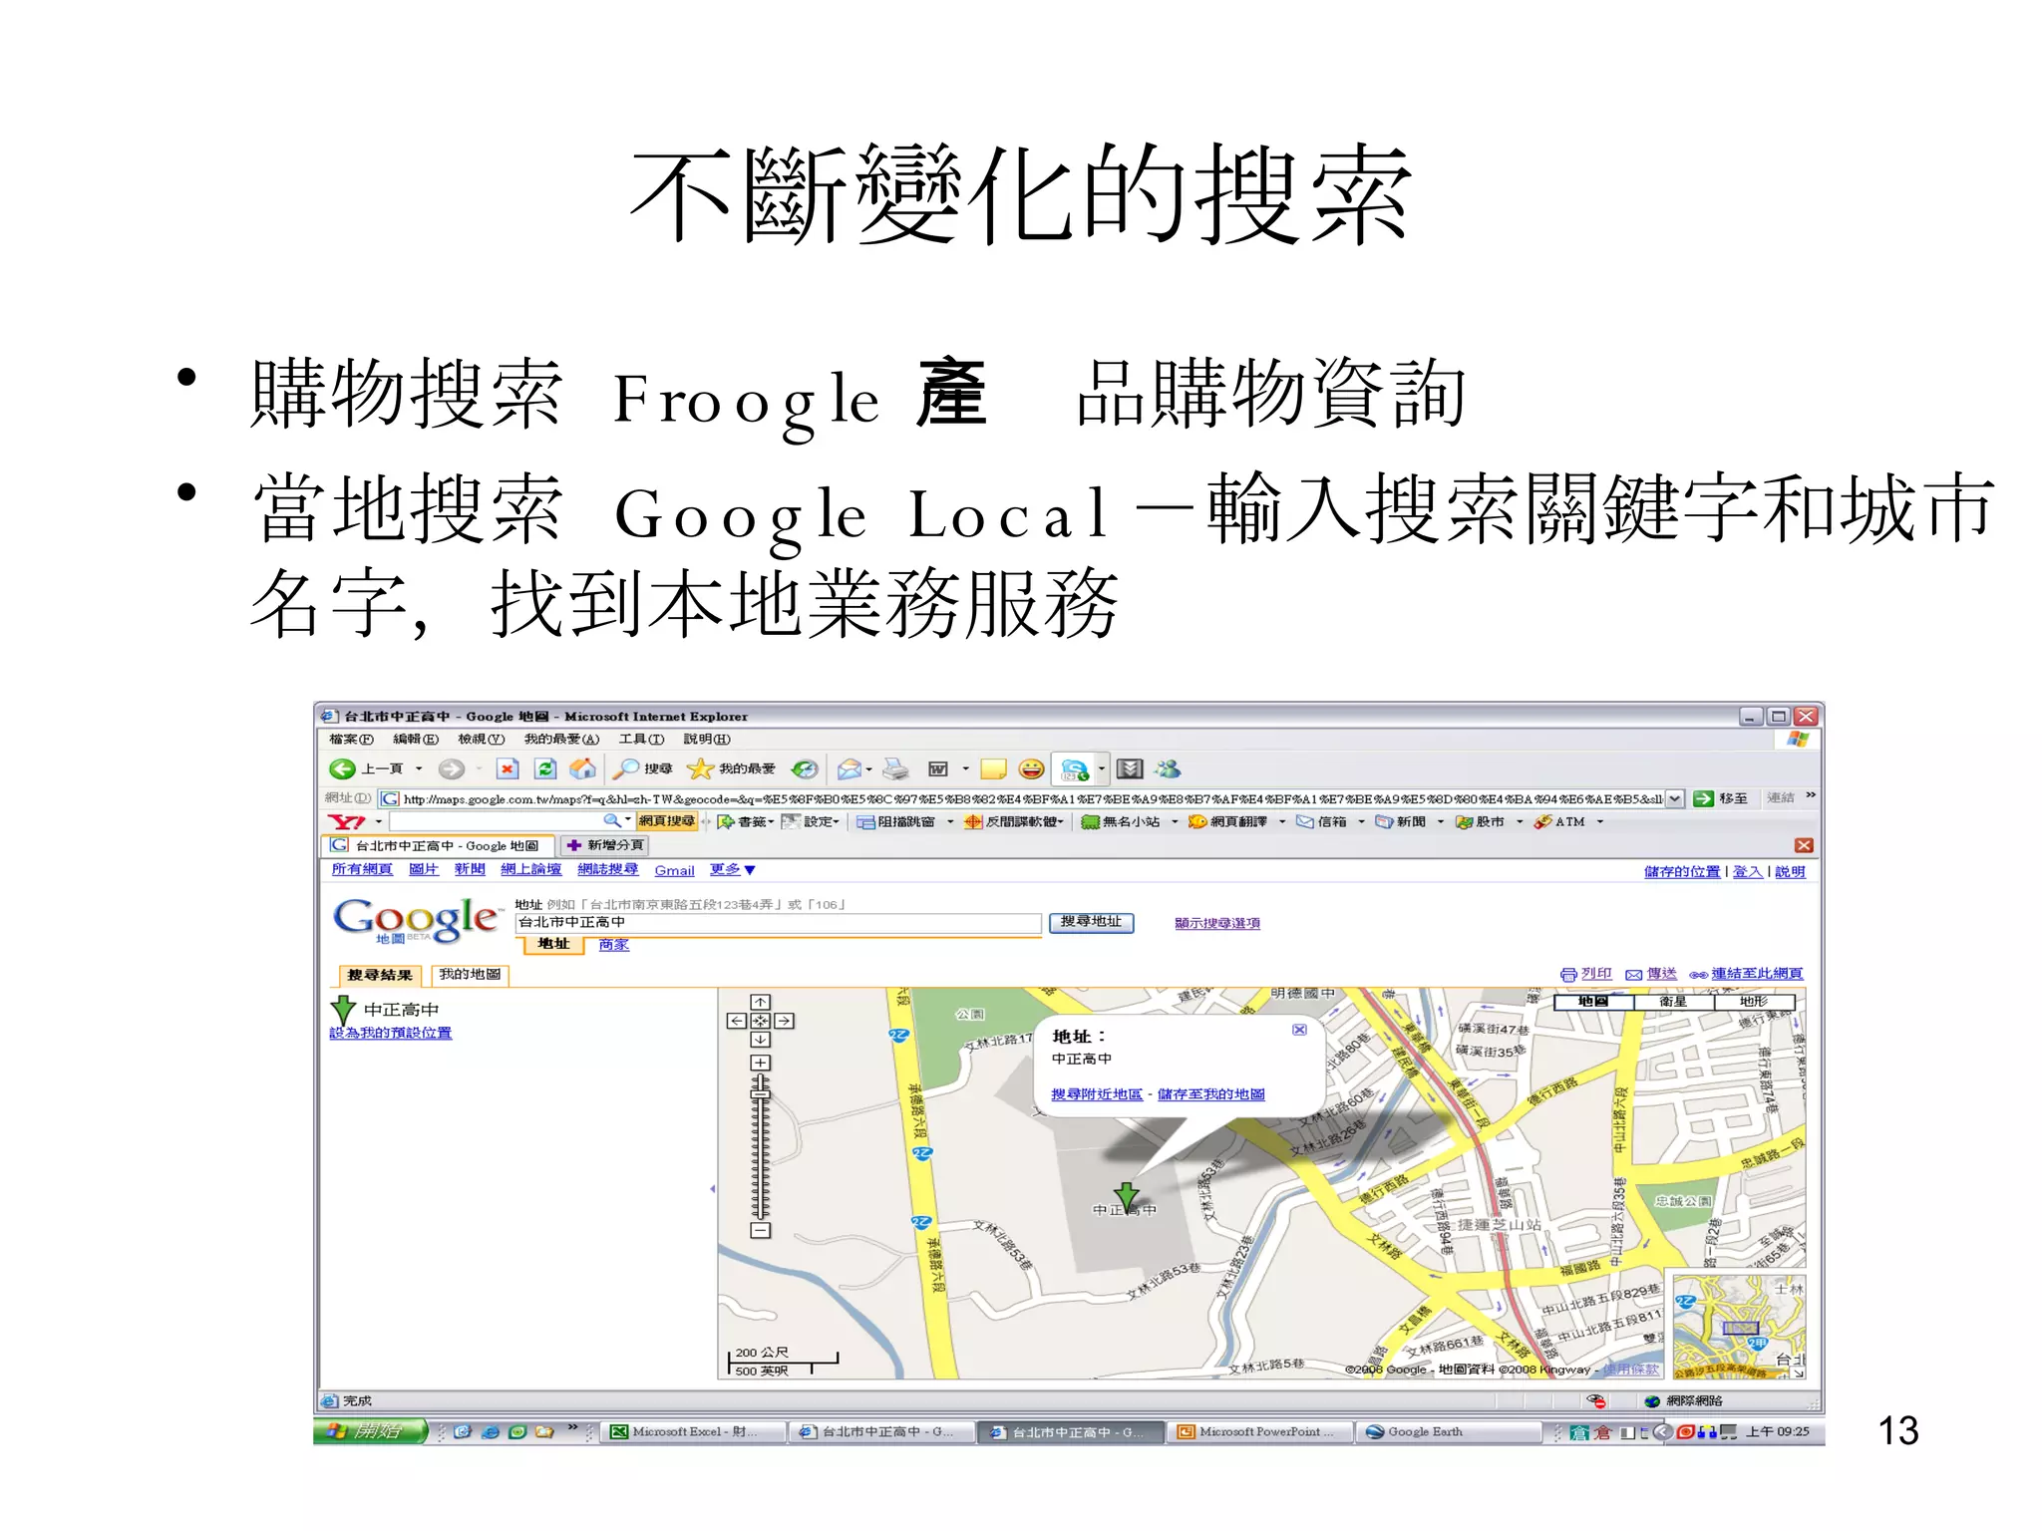Screen dimensions: 2042x1531
Task: Open the 檢視(V) menu
Action: click(x=482, y=740)
